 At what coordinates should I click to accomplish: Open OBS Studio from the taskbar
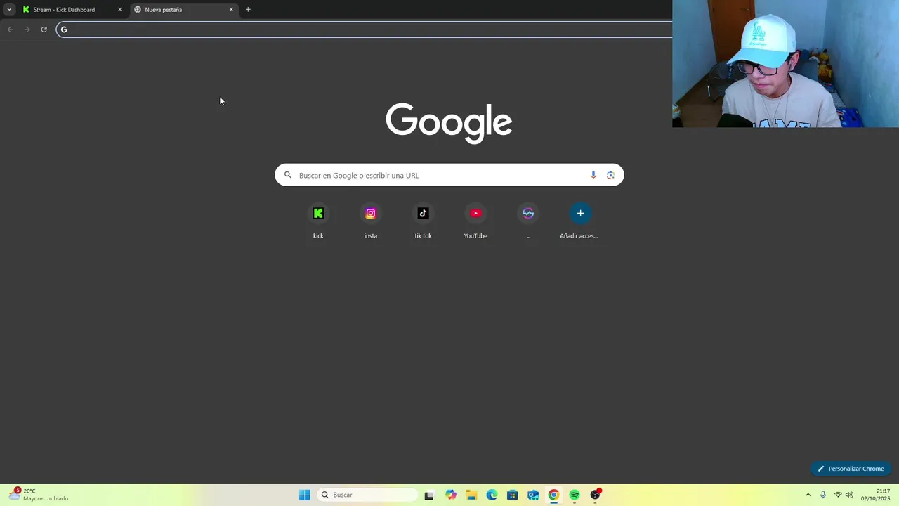pos(595,495)
